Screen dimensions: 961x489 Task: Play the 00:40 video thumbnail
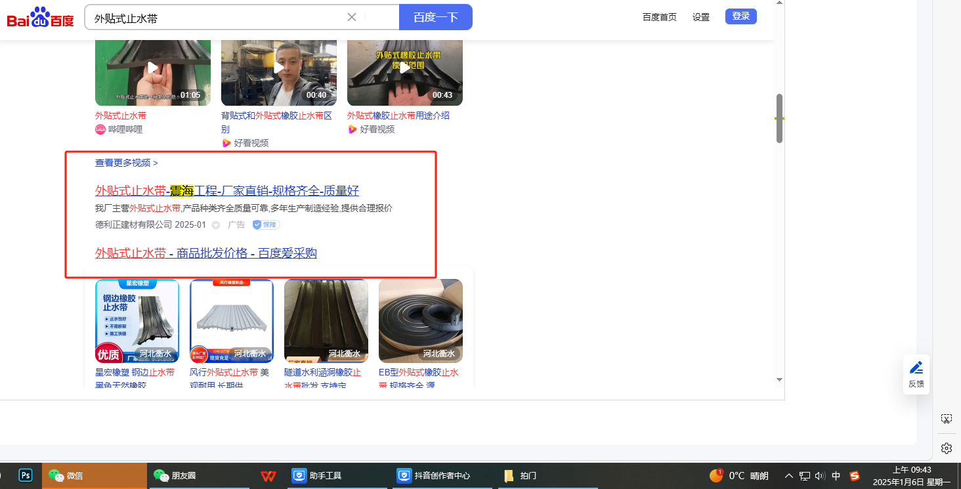pos(279,72)
